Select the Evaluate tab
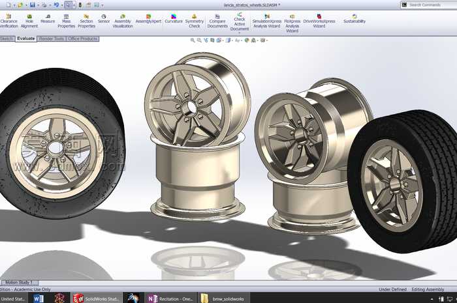The image size is (457, 303). tap(26, 38)
